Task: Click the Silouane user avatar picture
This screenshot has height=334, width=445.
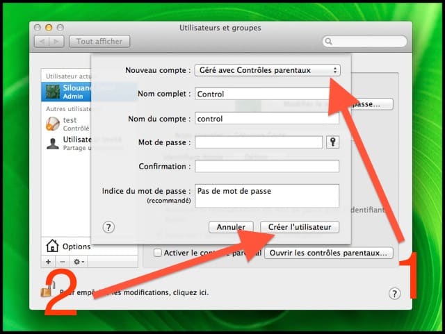Action: (x=53, y=92)
